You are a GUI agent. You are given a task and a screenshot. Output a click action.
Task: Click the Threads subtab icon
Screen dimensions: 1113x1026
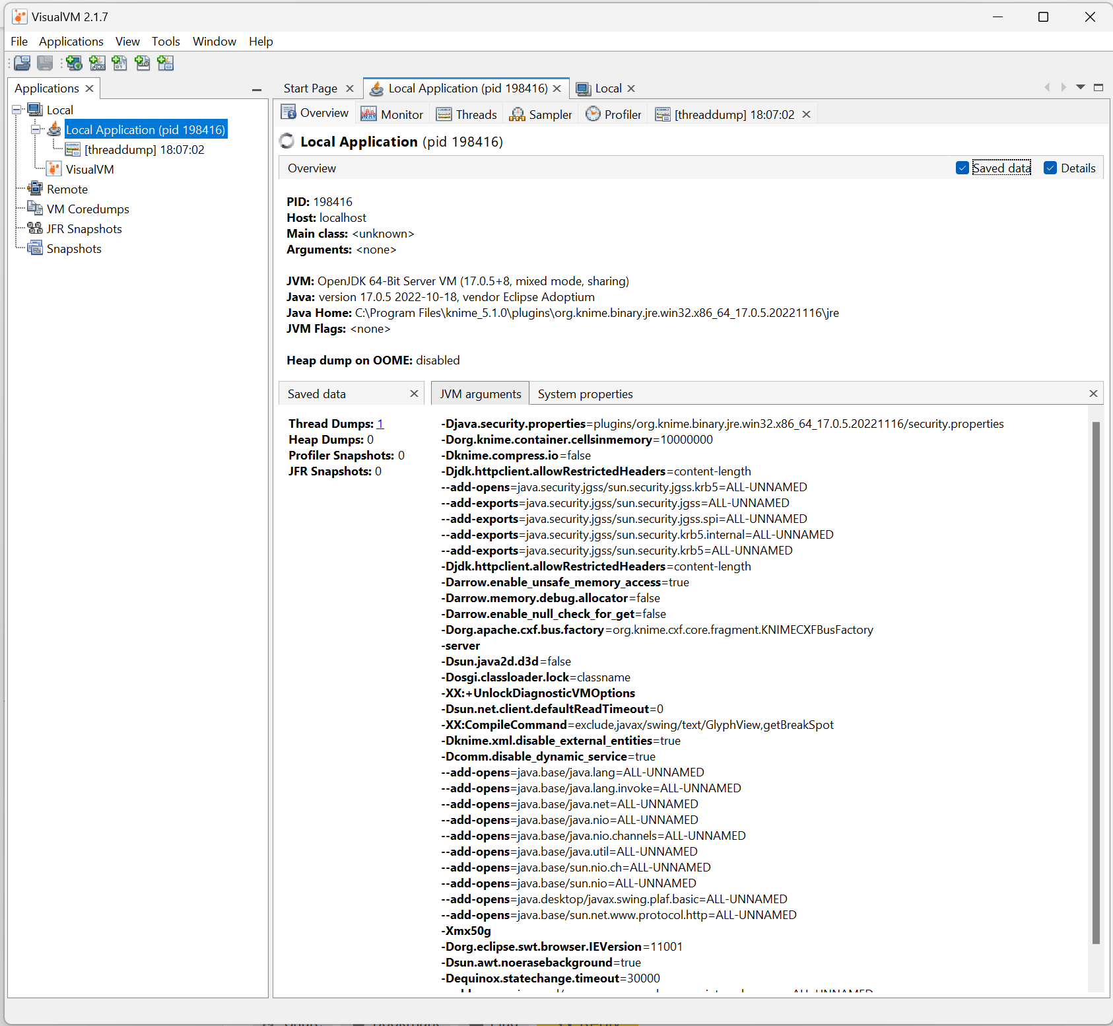(444, 114)
